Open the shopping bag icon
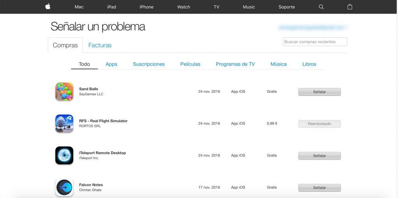Image resolution: width=398 pixels, height=198 pixels. click(350, 7)
